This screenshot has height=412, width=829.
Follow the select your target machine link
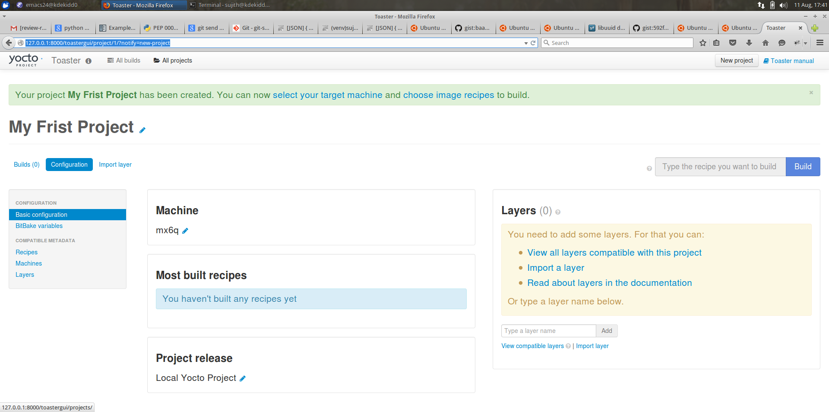(328, 95)
